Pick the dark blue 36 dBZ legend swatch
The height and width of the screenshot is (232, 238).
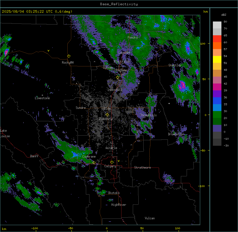click(217, 101)
